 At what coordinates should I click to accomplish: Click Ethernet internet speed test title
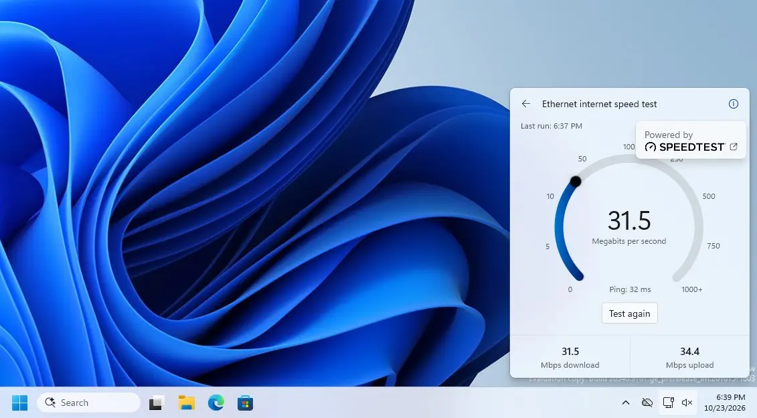tap(599, 104)
